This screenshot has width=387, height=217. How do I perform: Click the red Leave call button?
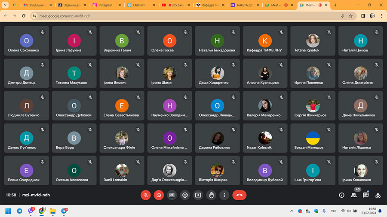click(239, 195)
